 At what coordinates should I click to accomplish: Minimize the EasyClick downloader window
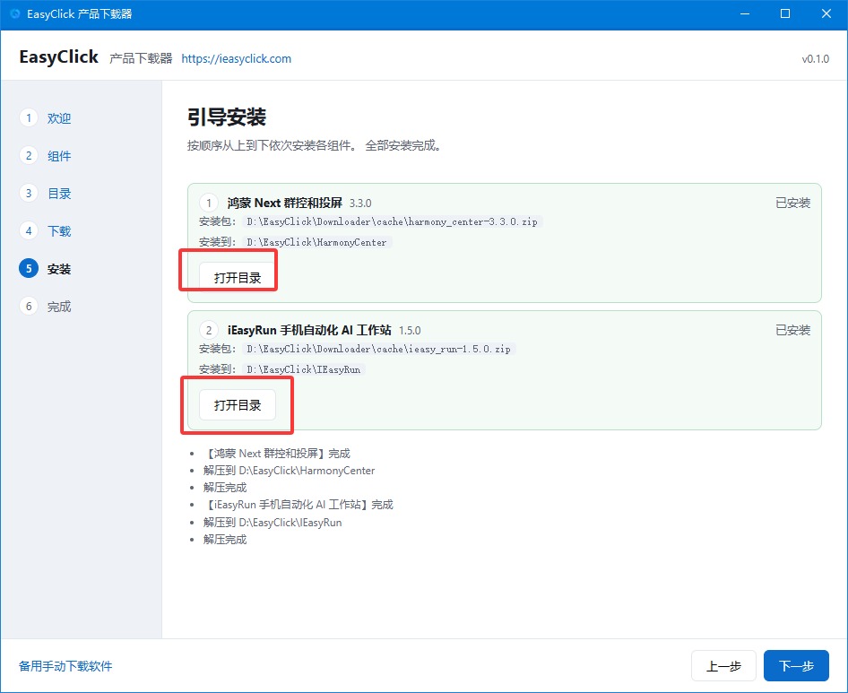pyautogui.click(x=745, y=14)
